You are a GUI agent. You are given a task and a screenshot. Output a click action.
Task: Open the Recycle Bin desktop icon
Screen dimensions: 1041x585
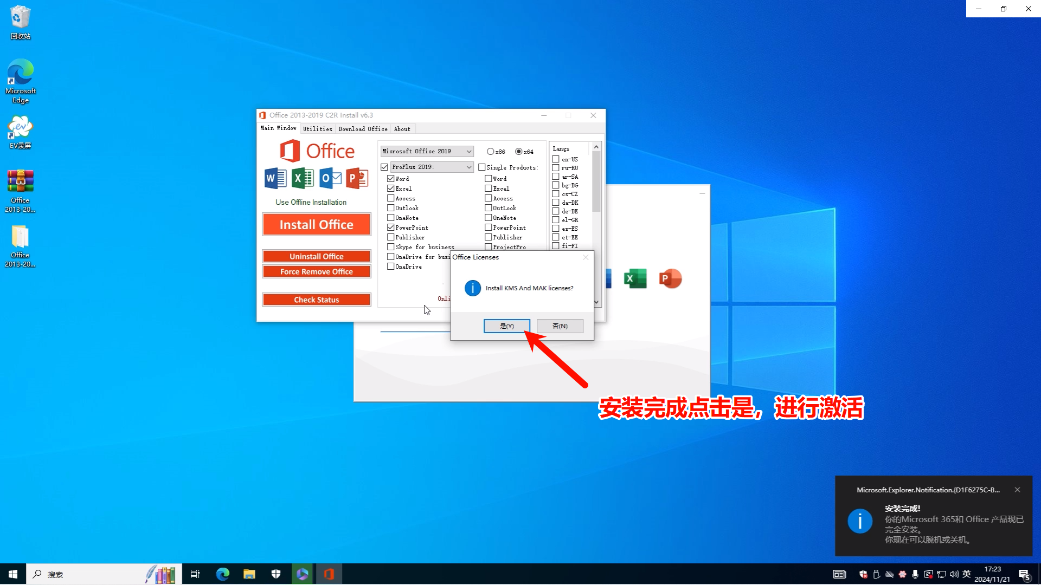[20, 22]
